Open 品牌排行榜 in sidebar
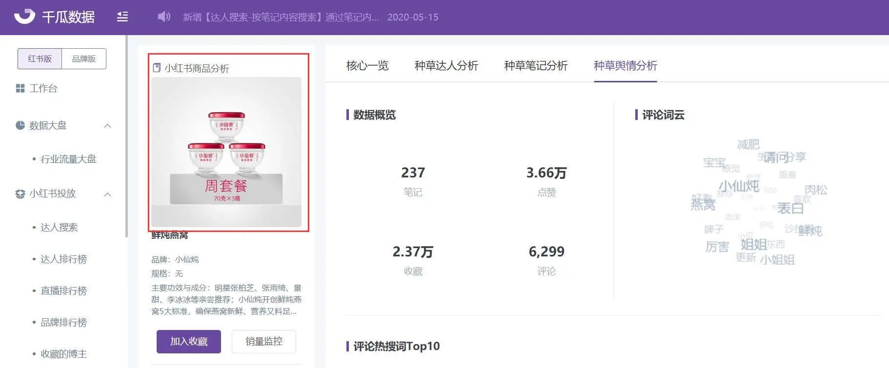The width and height of the screenshot is (889, 368). pyautogui.click(x=63, y=322)
